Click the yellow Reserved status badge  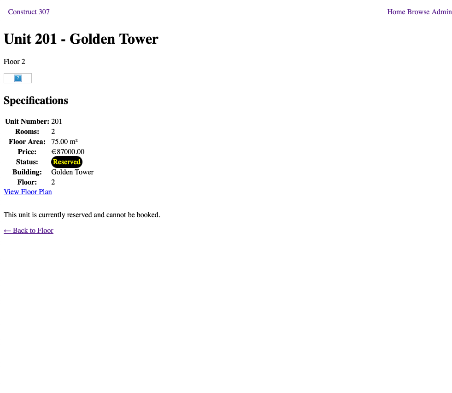(x=66, y=162)
